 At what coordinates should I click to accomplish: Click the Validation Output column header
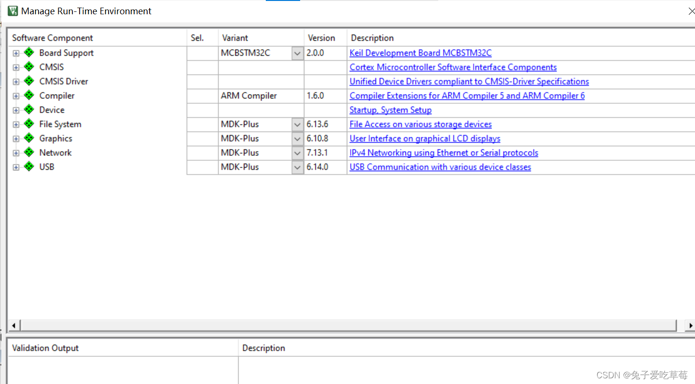point(123,348)
